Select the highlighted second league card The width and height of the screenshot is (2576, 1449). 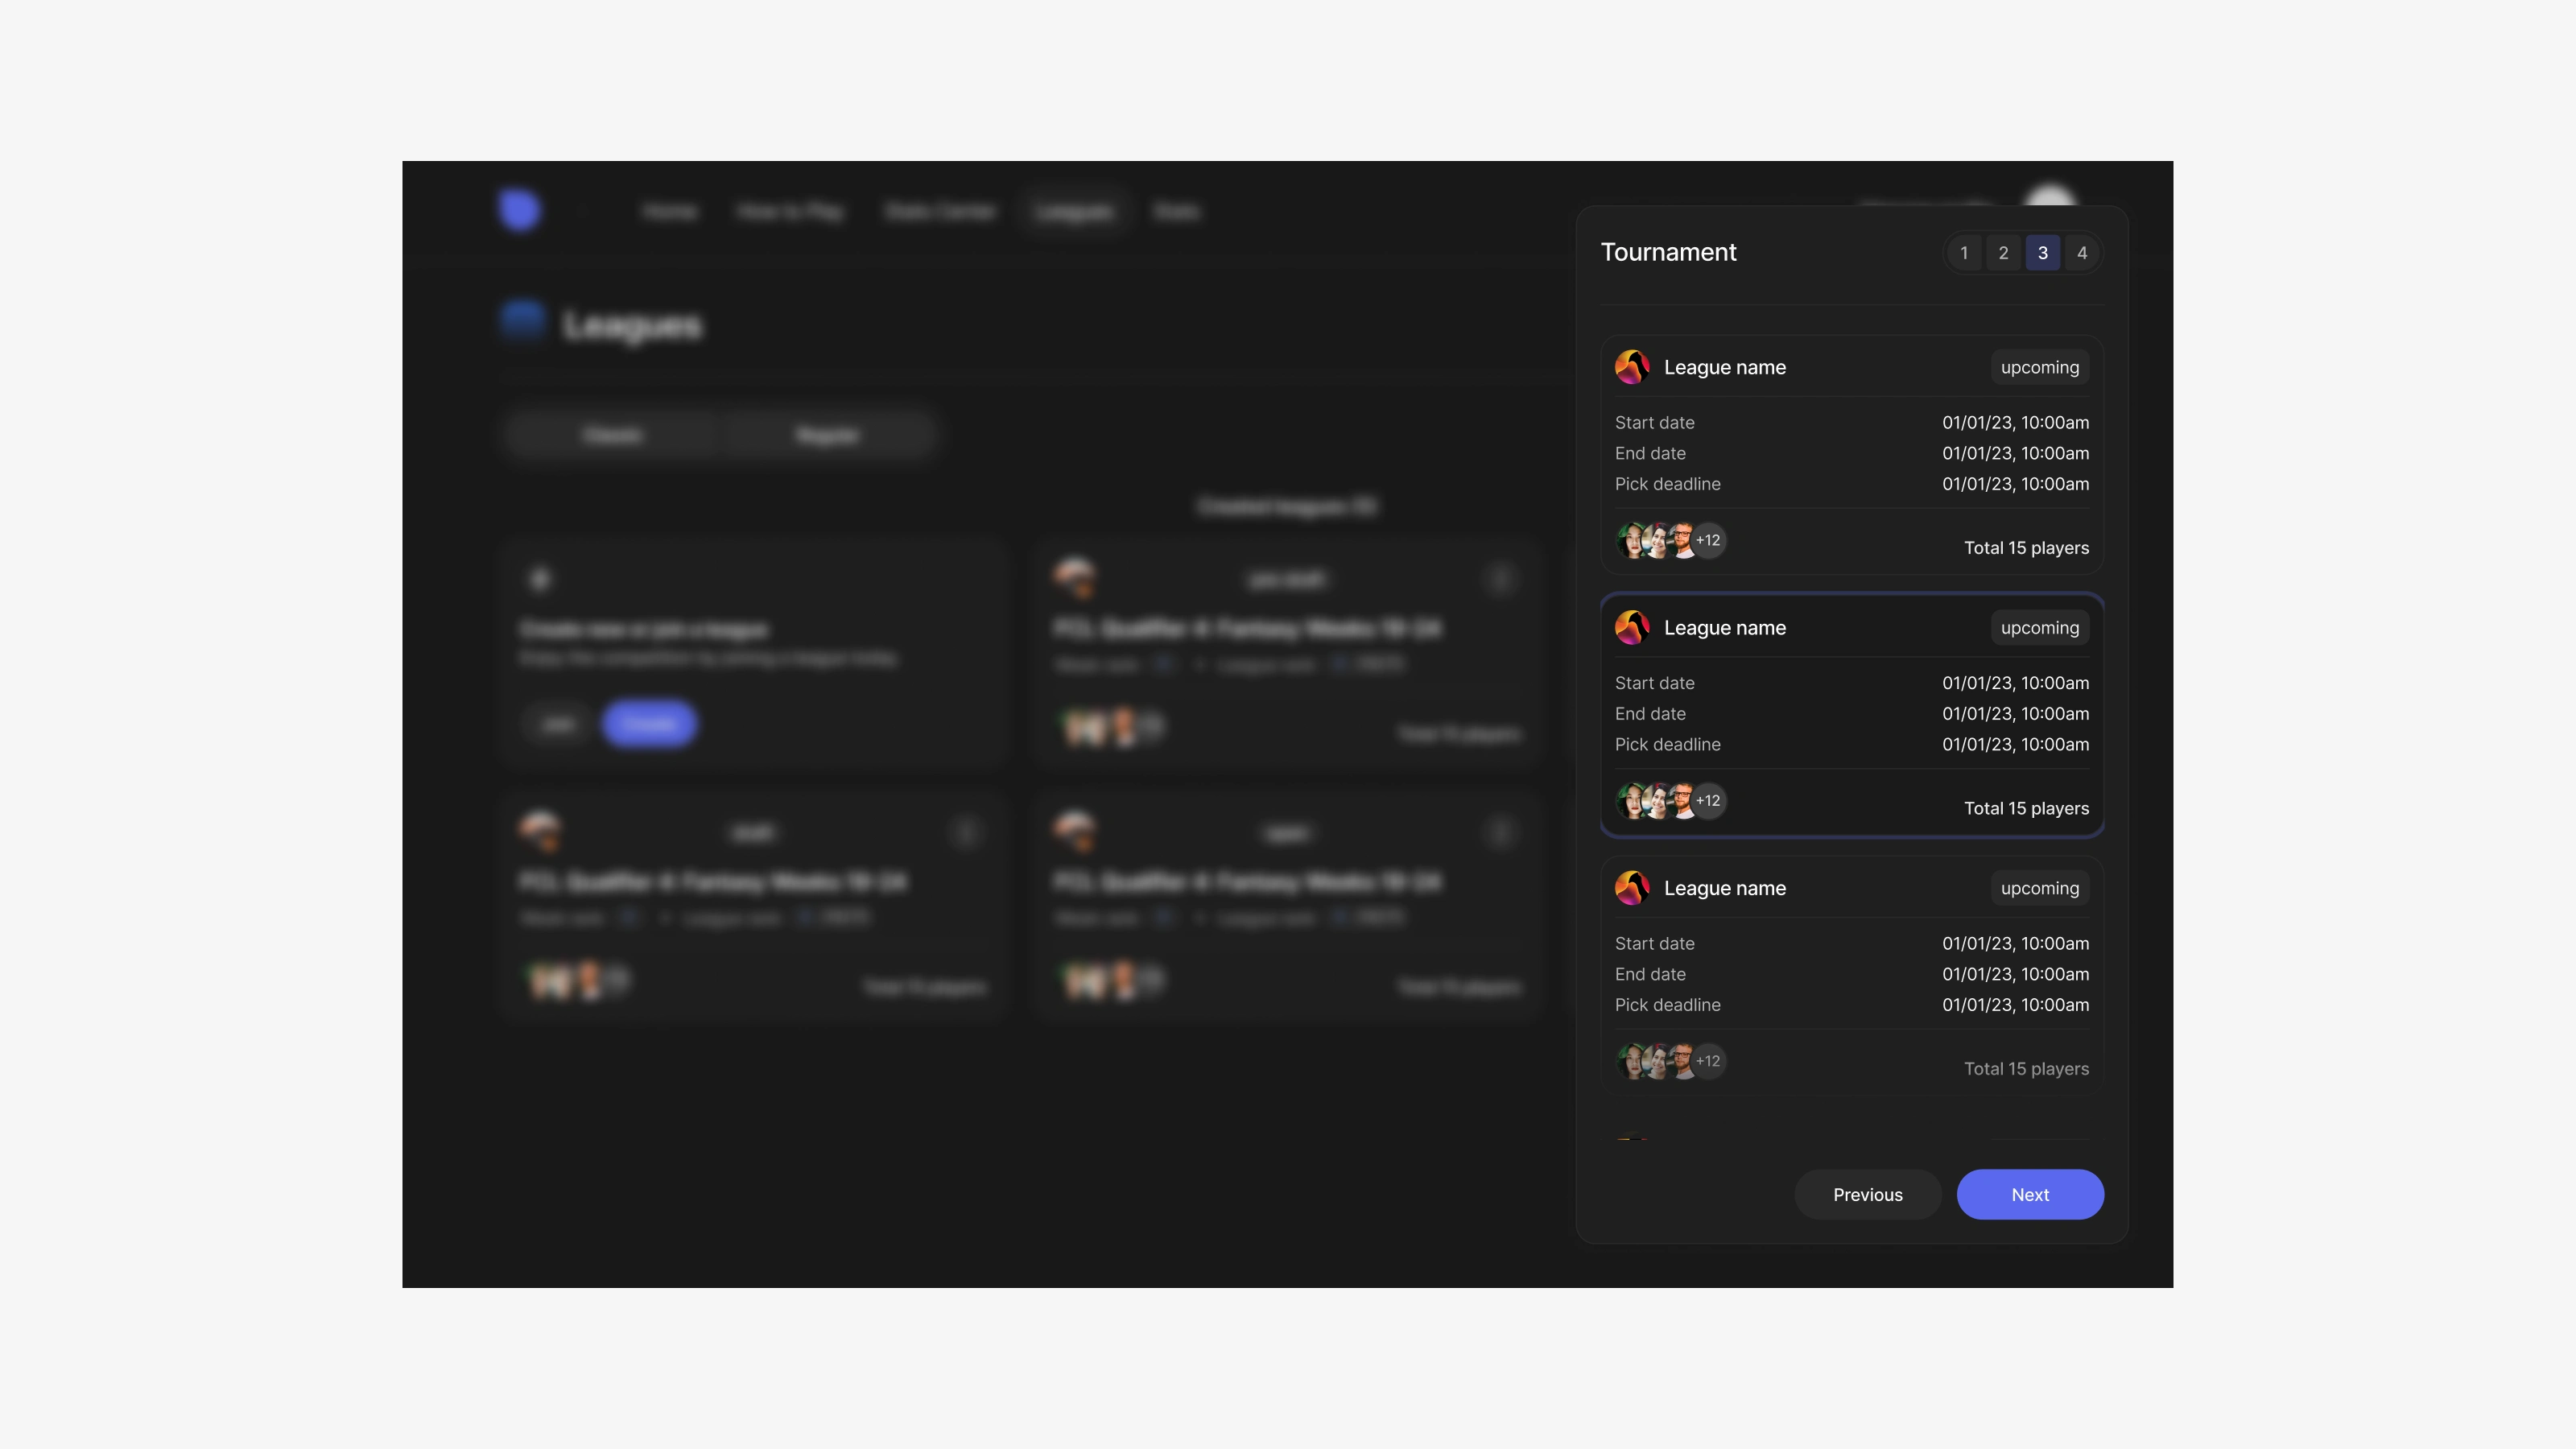pyautogui.click(x=1852, y=715)
